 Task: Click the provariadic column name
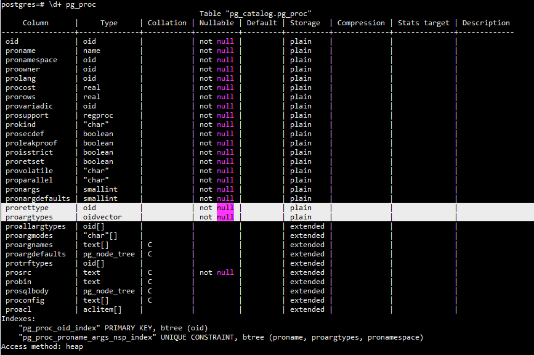point(30,106)
